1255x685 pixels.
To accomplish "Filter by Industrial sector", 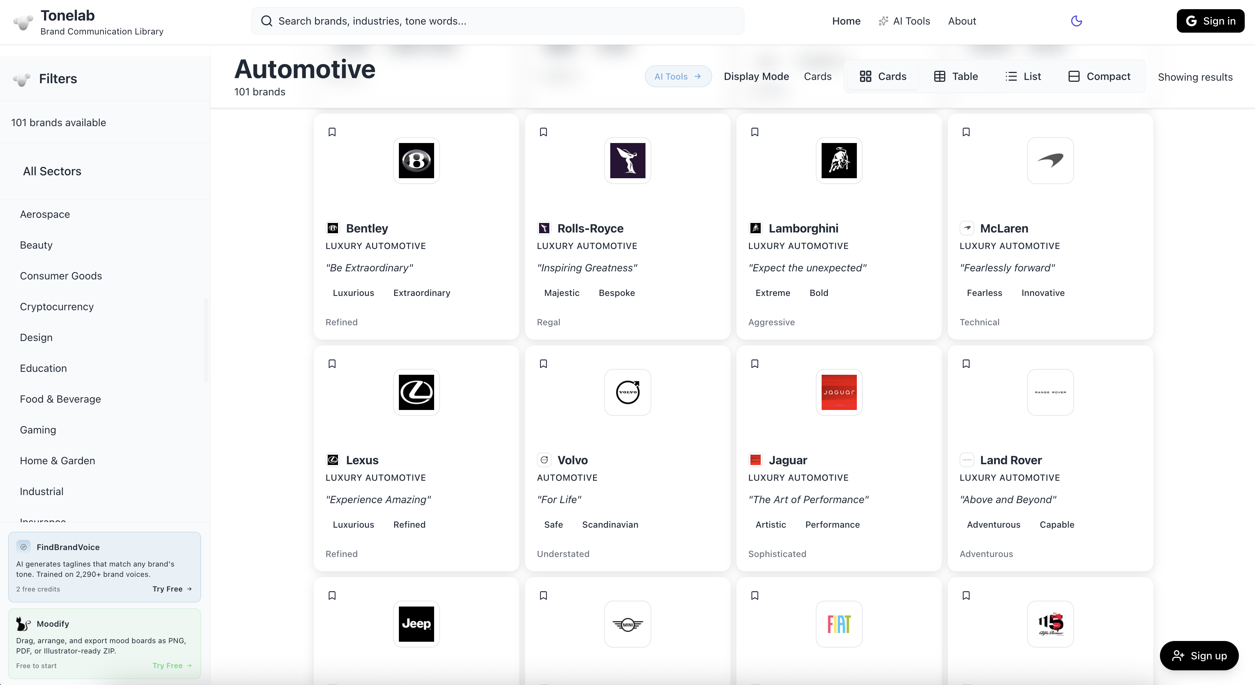I will click(x=41, y=491).
